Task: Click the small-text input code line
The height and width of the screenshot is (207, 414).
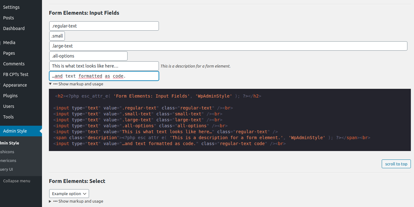Action: click(138, 114)
